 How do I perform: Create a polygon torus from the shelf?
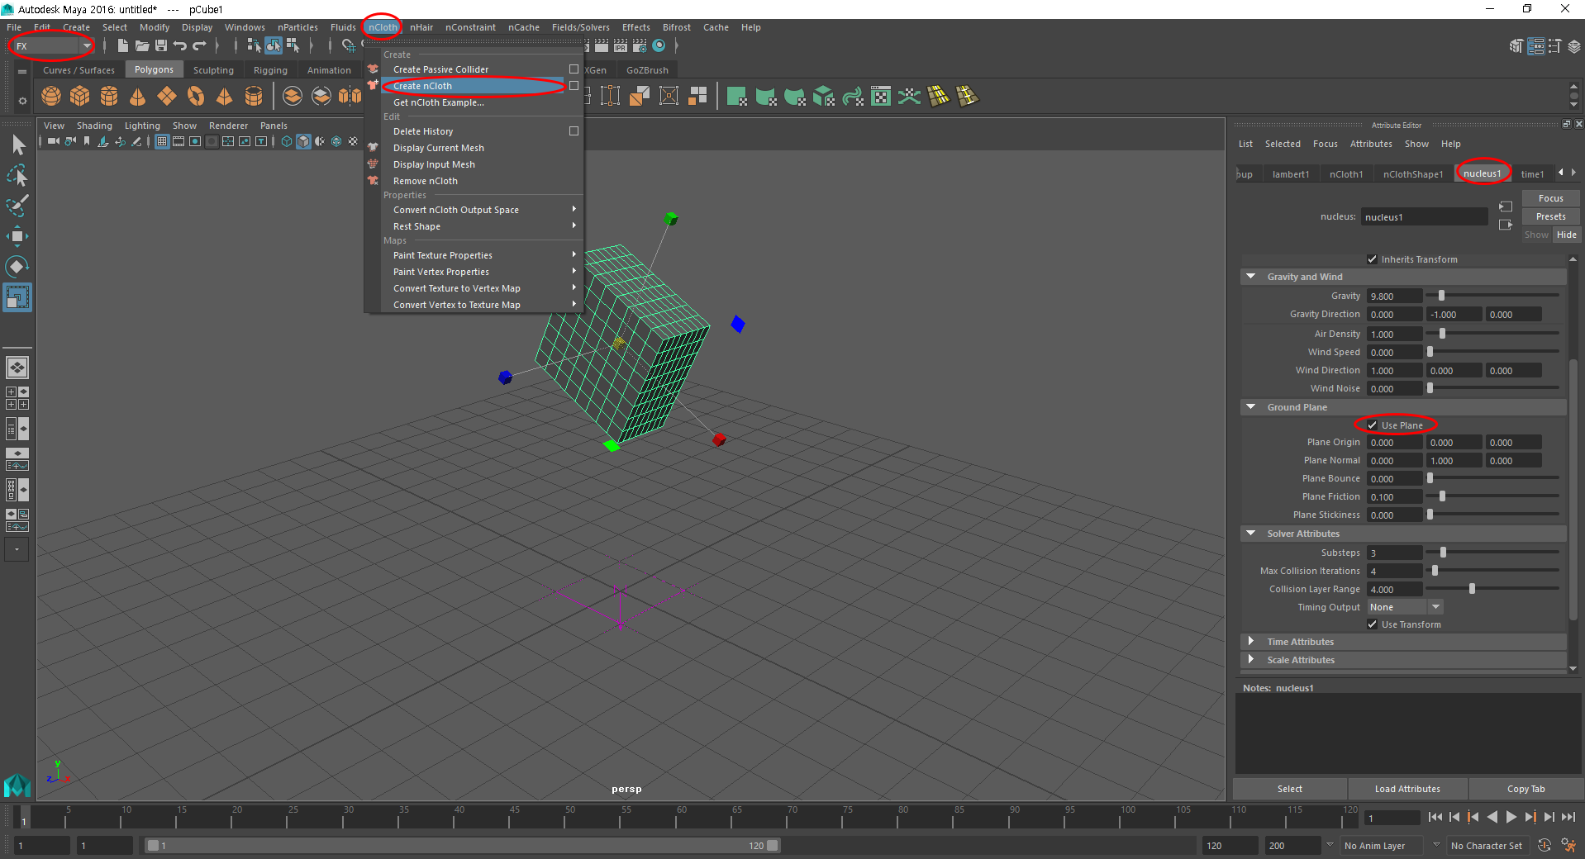pyautogui.click(x=196, y=97)
